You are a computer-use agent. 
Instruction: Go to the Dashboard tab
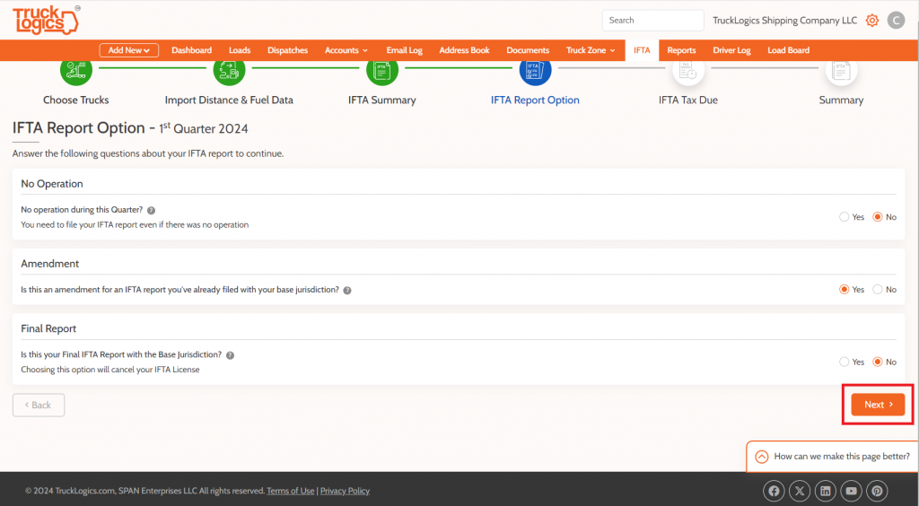click(x=192, y=50)
